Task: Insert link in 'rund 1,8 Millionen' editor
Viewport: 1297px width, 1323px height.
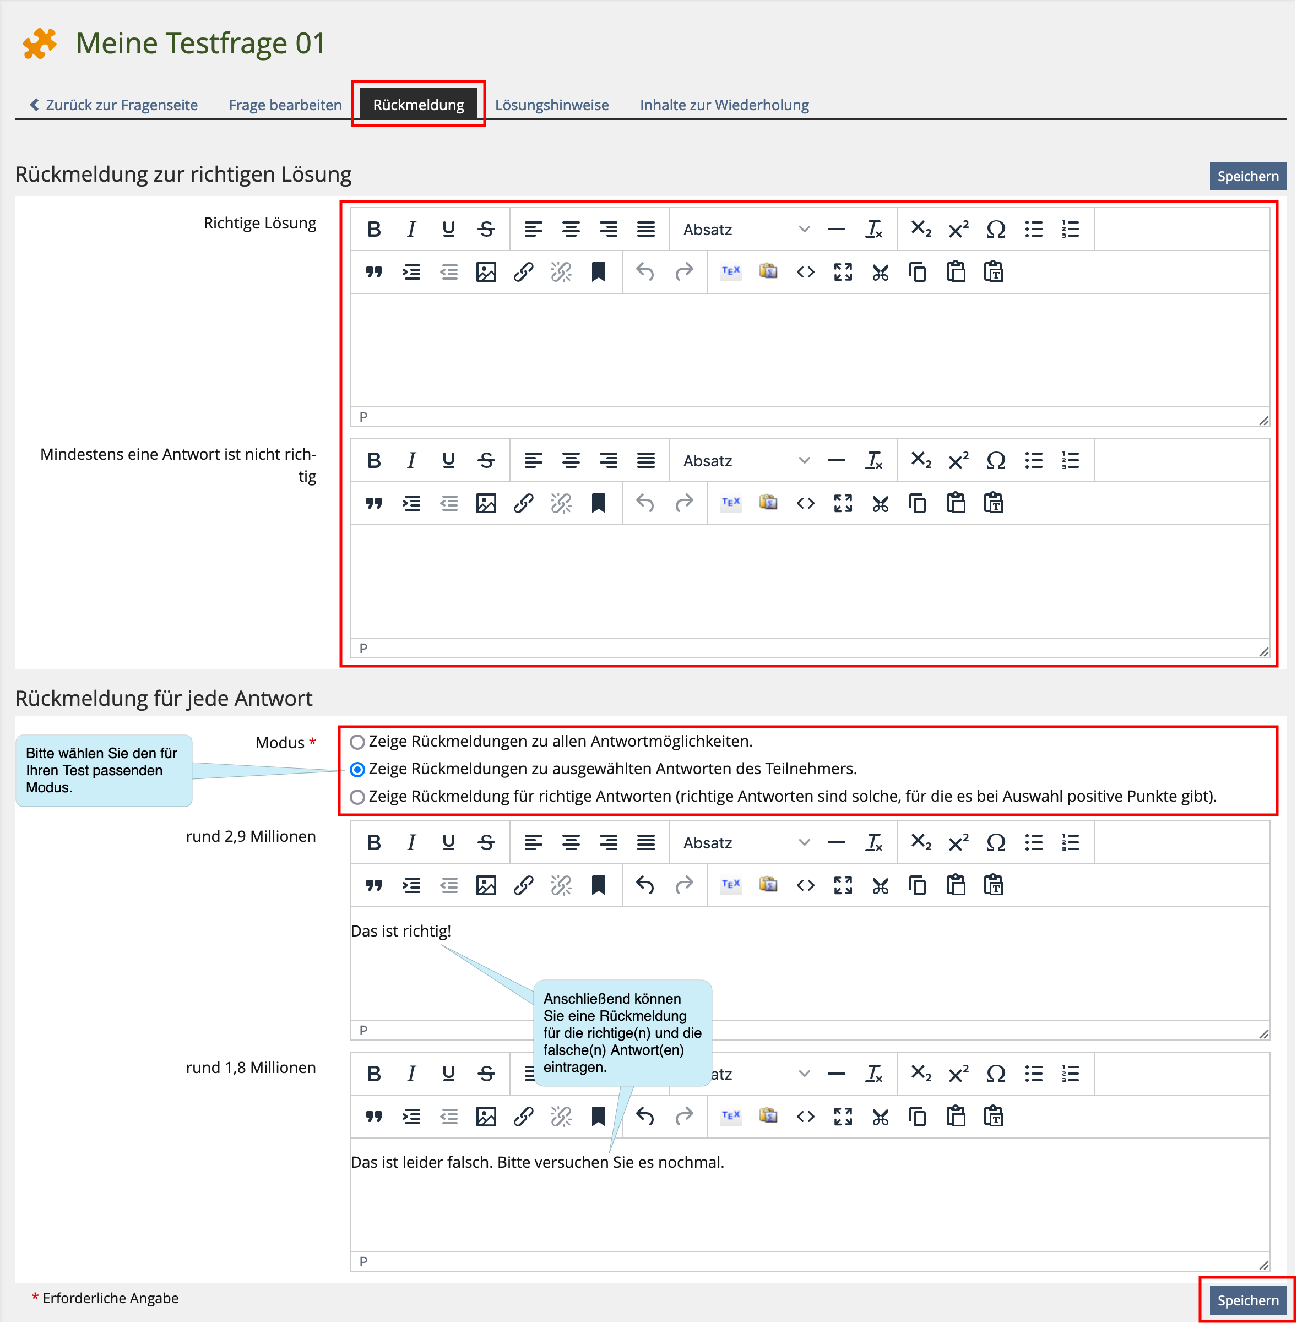Action: pos(523,1118)
